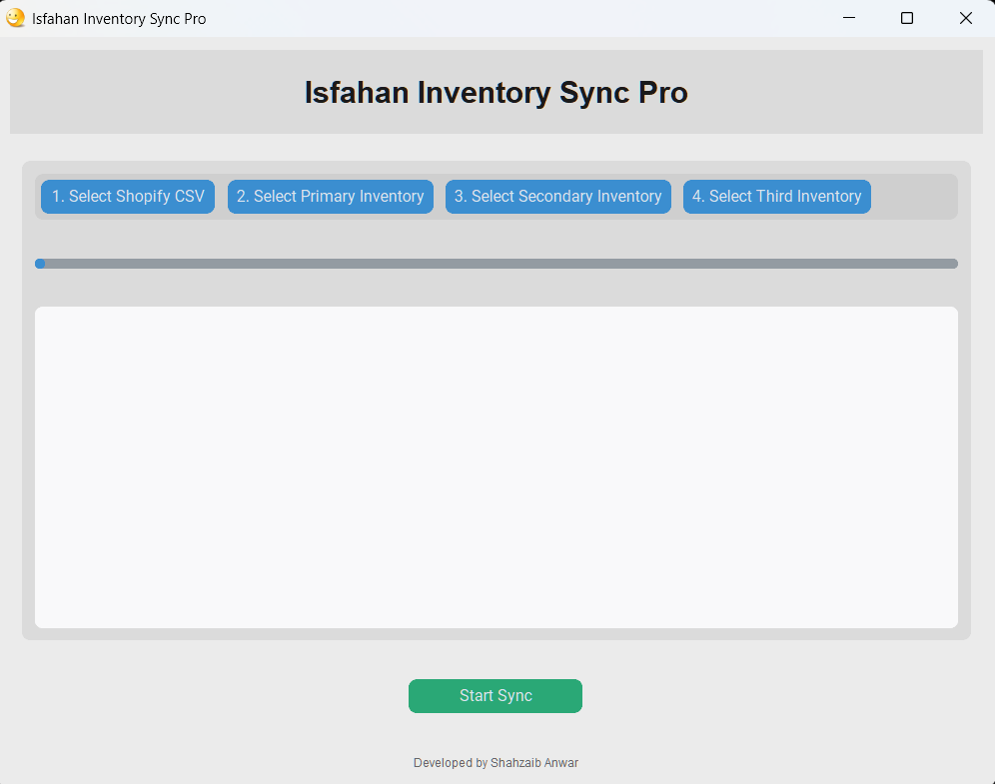Click the title bar text 'Isfahan Inventory Sync Pro'
This screenshot has height=784, width=995.
pos(118,18)
